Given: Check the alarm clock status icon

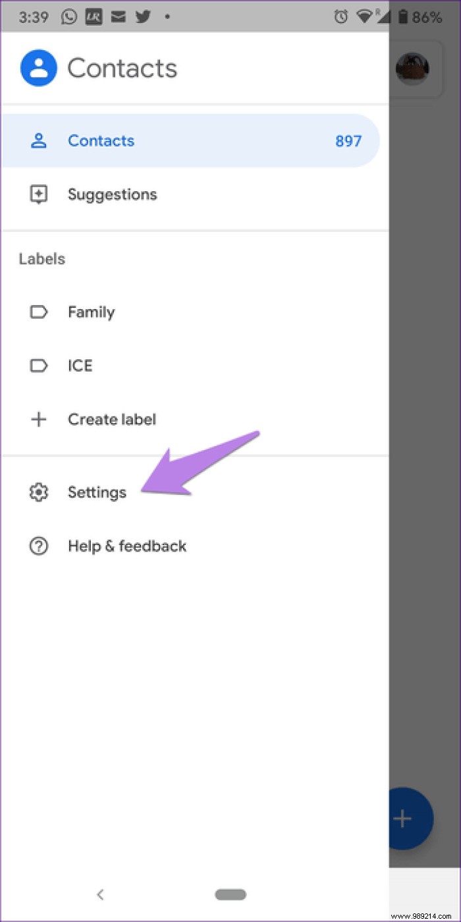Looking at the screenshot, I should click(342, 17).
